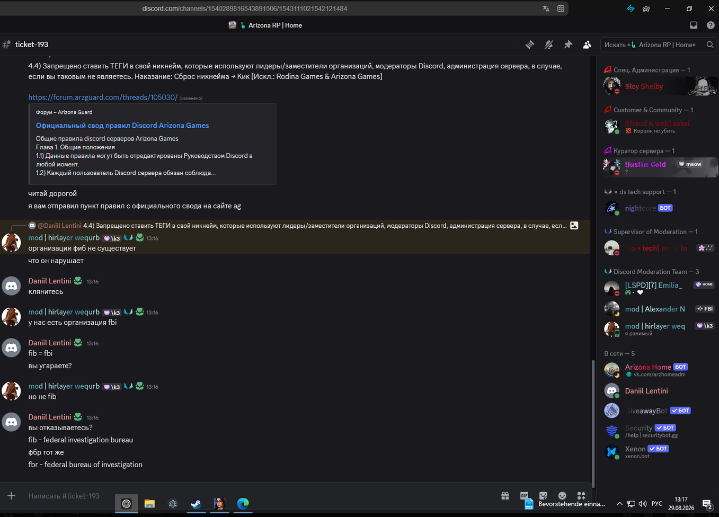This screenshot has width=719, height=517.
Task: Toggle channel notification mute bell
Action: [x=549, y=45]
